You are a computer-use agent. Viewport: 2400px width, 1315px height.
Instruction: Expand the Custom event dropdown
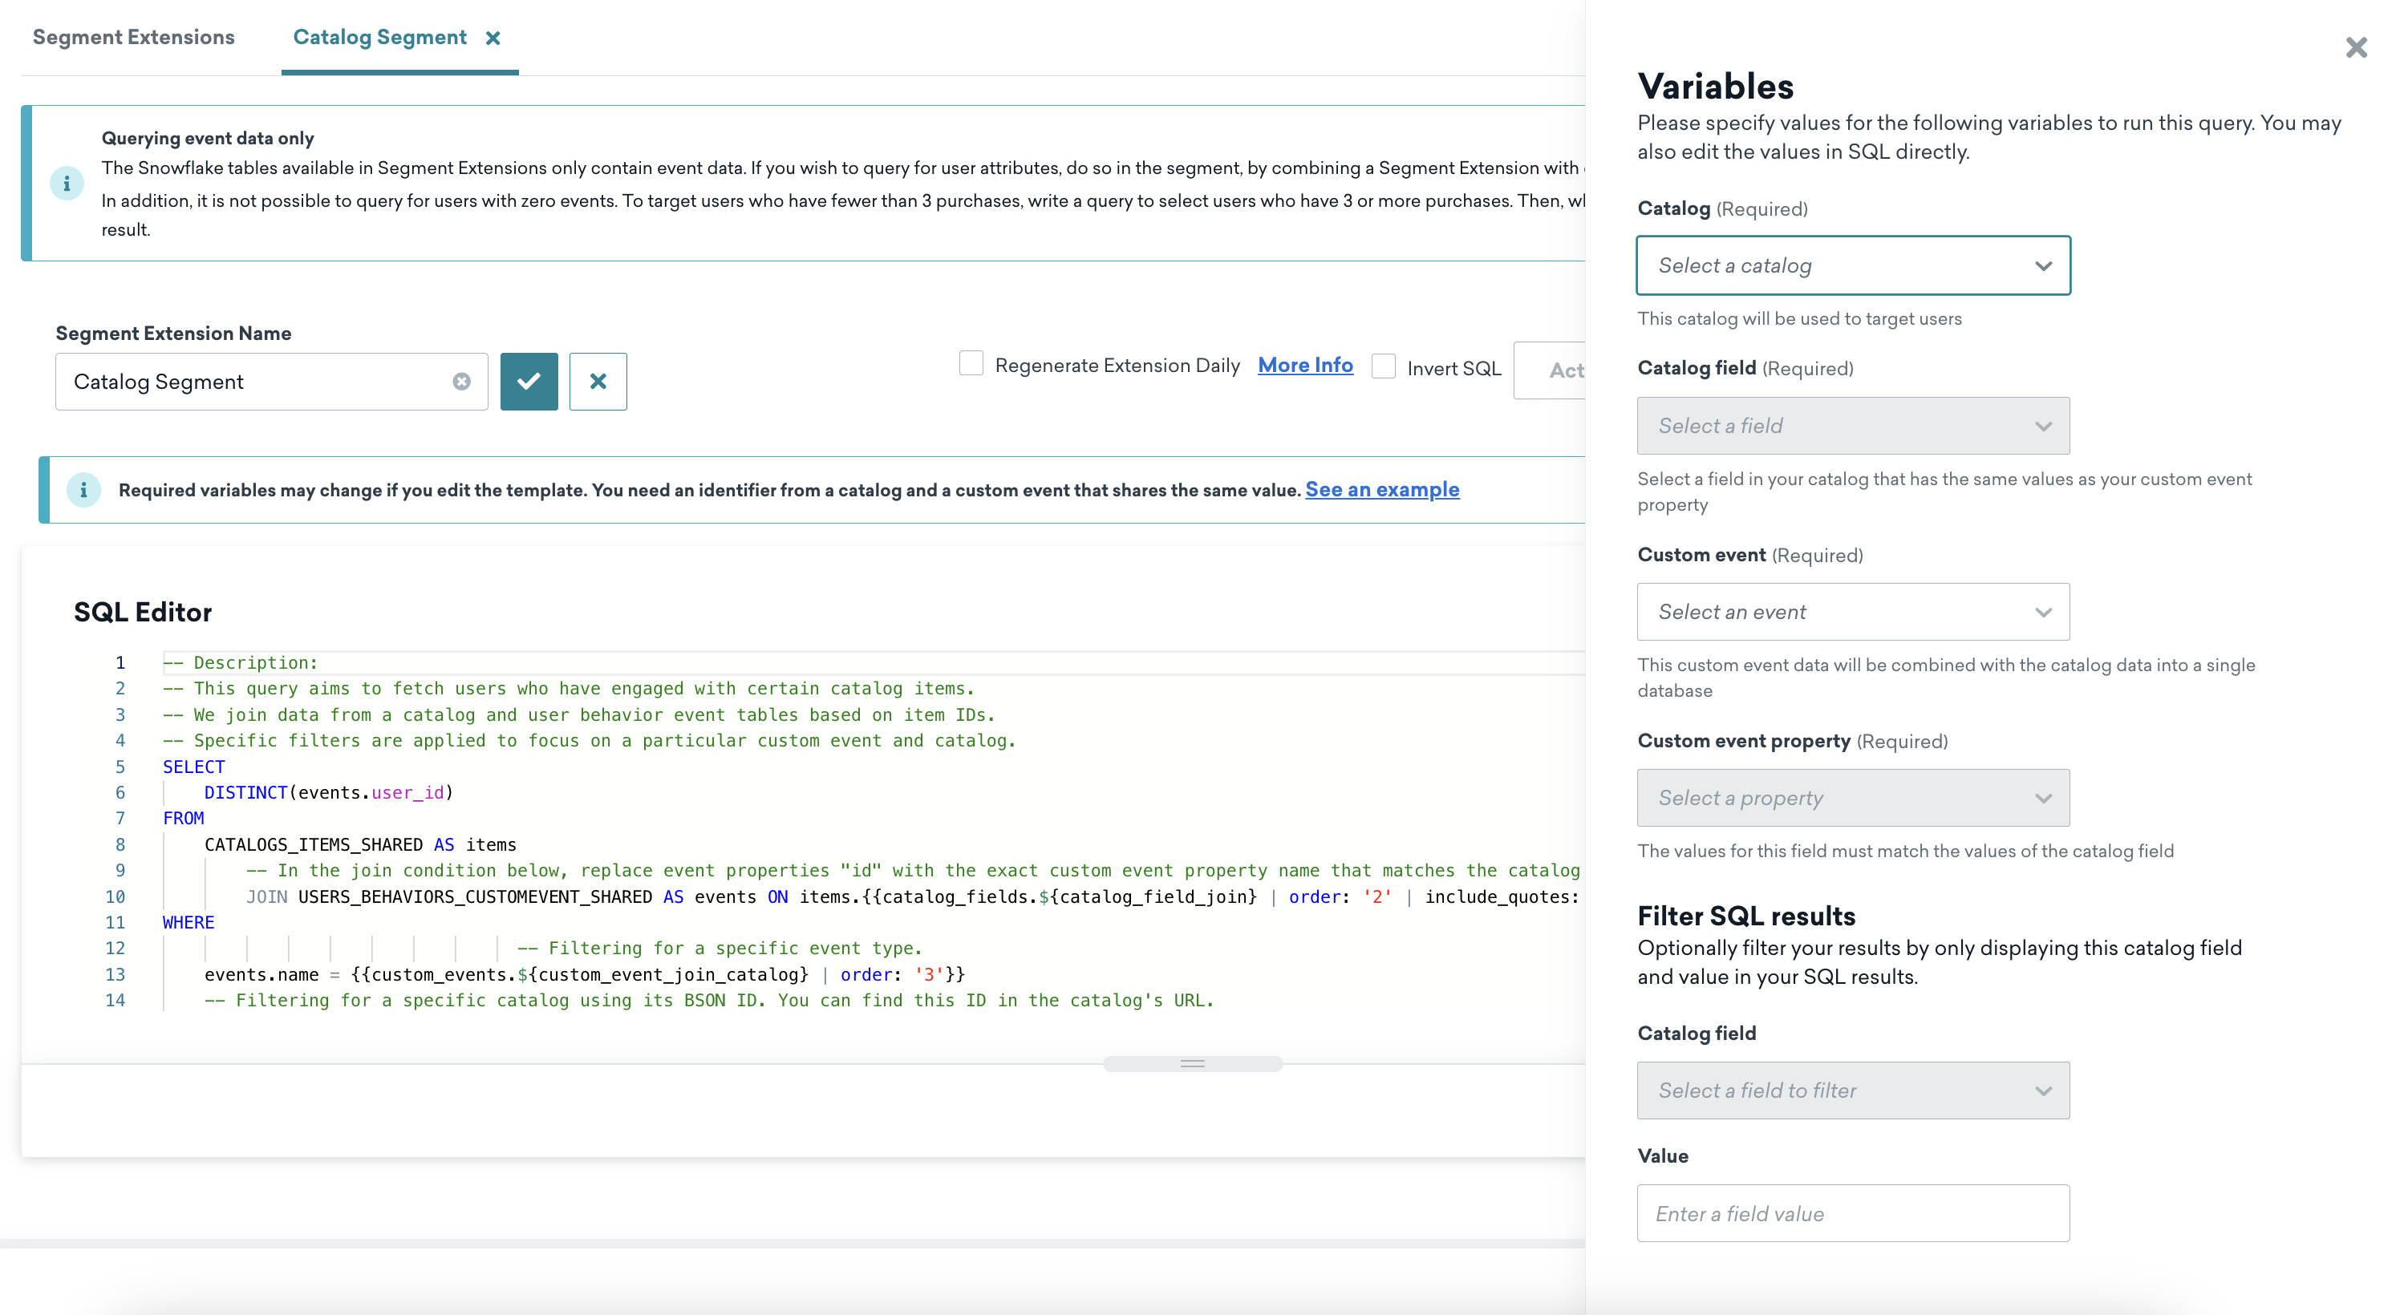(x=1853, y=612)
